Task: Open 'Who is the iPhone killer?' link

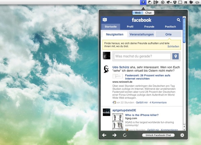Action: coord(142,115)
